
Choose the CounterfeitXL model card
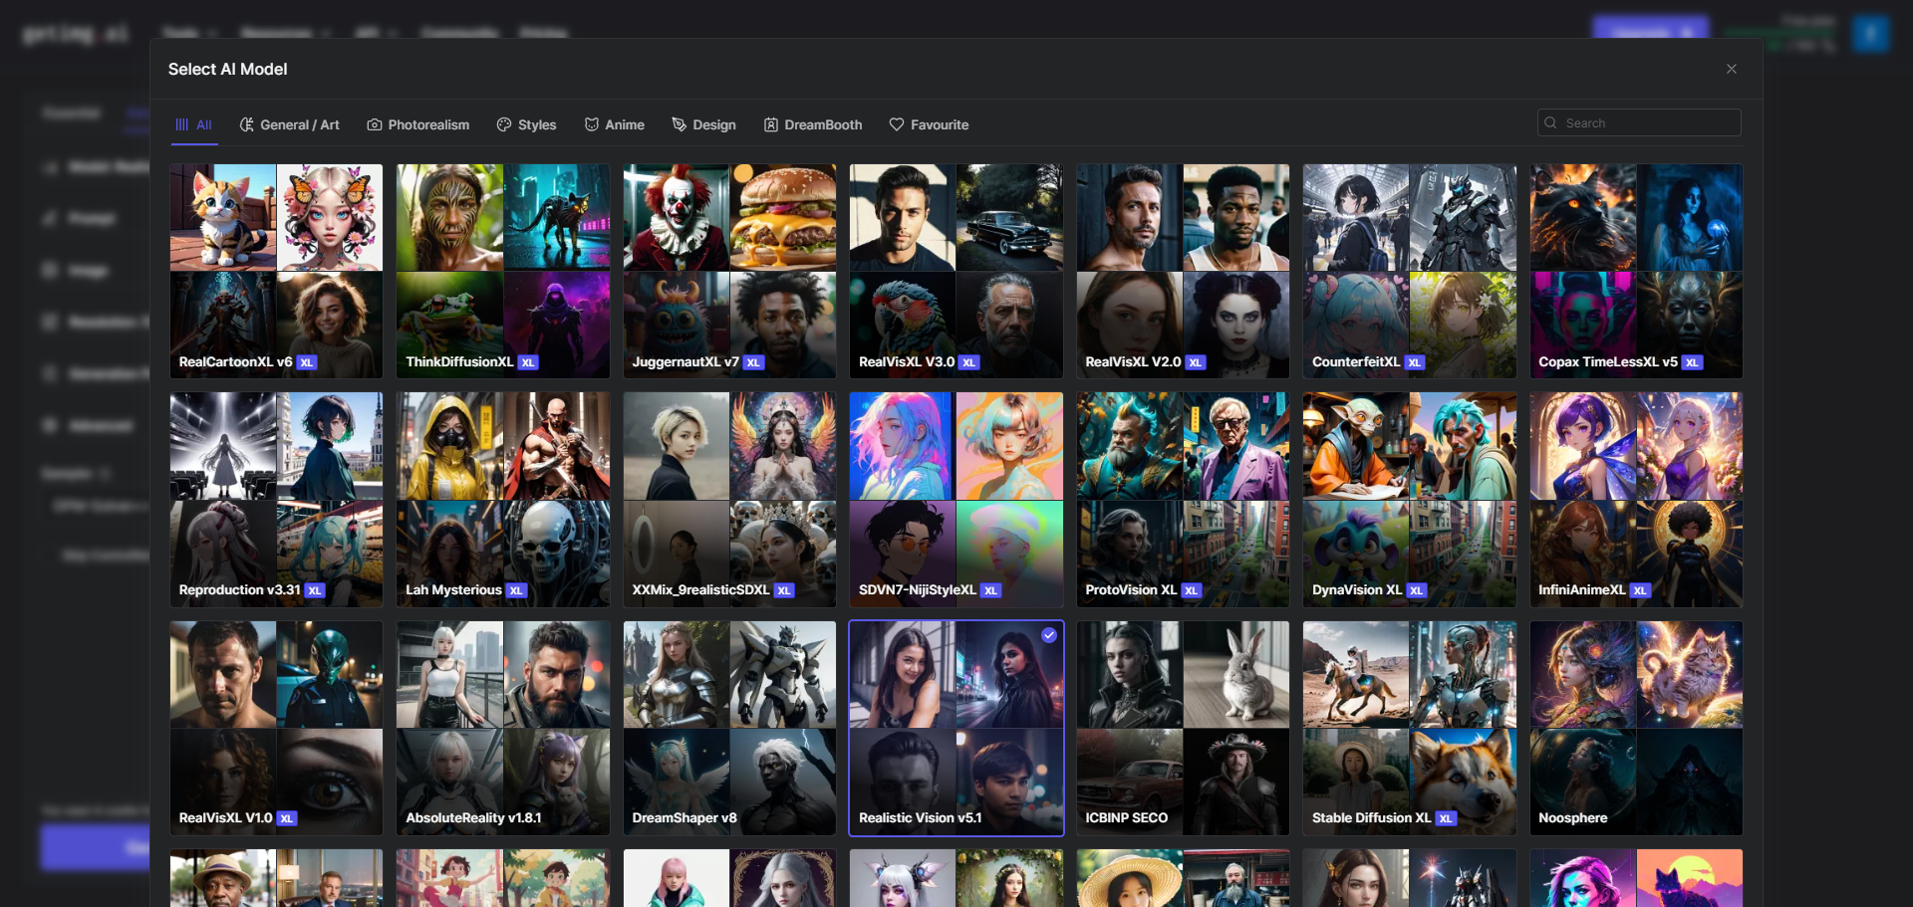(x=1410, y=271)
